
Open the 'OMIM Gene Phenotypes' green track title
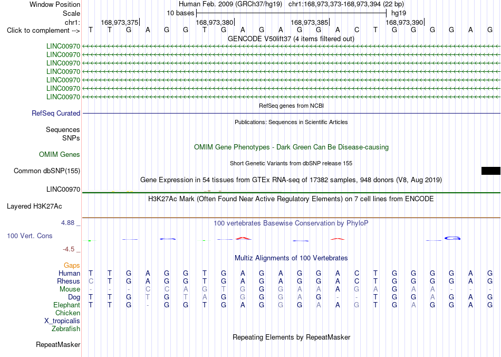pyautogui.click(x=291, y=147)
